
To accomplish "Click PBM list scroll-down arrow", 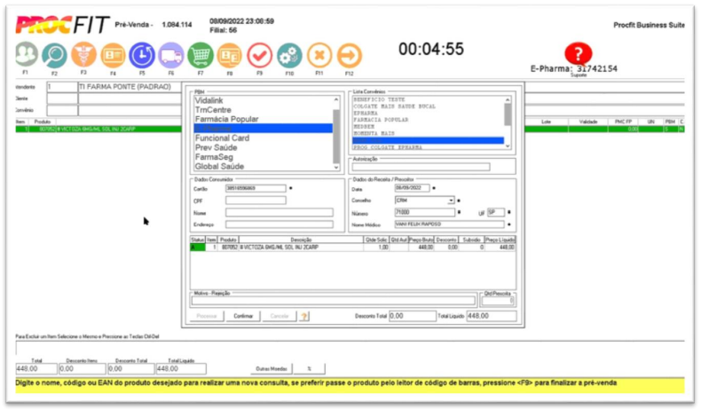I will 336,167.
